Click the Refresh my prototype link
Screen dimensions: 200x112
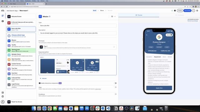point(193,21)
